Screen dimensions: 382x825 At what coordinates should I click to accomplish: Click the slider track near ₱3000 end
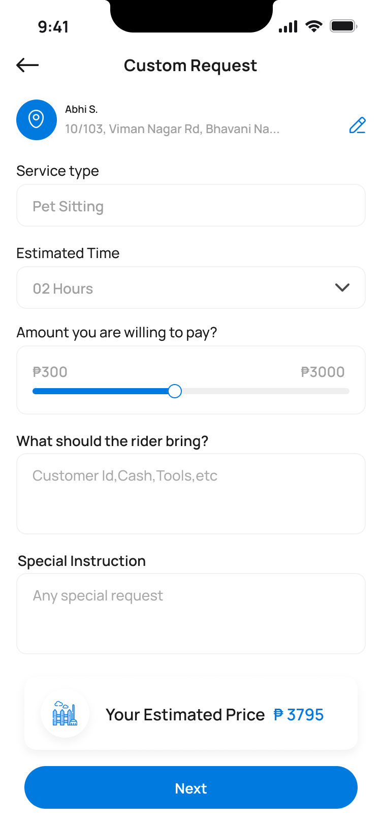pos(335,391)
